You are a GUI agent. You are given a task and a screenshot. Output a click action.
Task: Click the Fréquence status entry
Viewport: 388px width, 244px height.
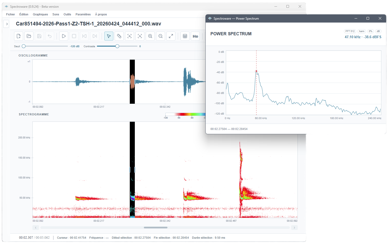pyautogui.click(x=99, y=238)
